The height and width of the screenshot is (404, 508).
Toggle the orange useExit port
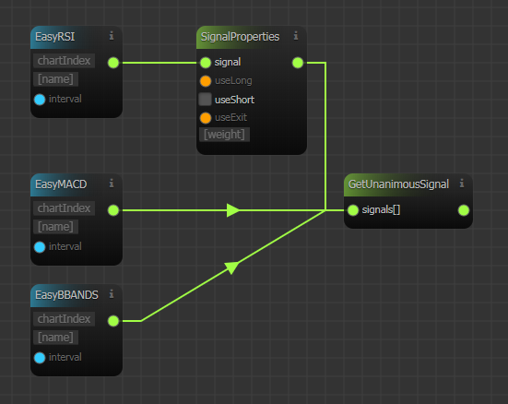[206, 118]
